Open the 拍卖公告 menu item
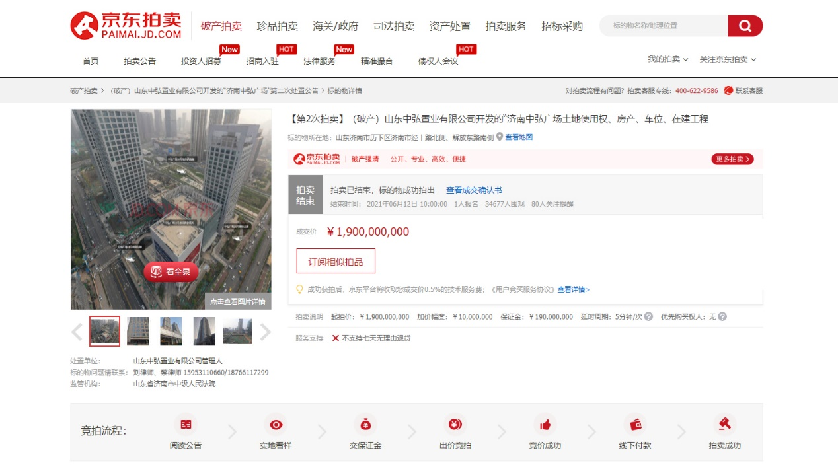 click(140, 61)
